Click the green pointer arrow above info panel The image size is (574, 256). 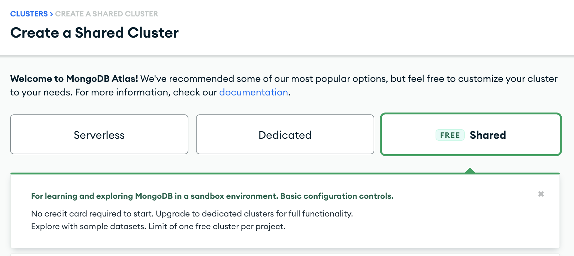pyautogui.click(x=470, y=170)
